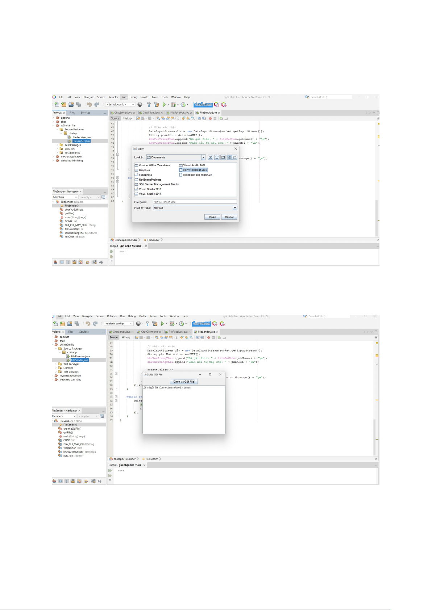Open the Files of Type dropdown

coord(235,208)
